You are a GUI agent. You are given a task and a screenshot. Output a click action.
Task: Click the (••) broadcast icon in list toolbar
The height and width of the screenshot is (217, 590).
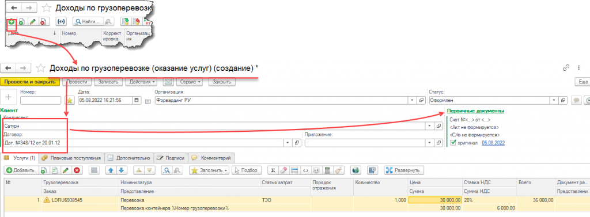click(61, 22)
